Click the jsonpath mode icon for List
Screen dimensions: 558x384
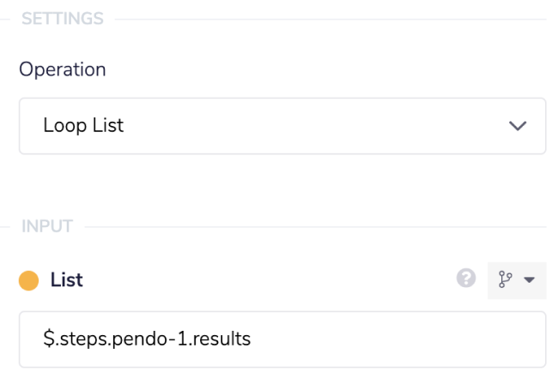(506, 280)
